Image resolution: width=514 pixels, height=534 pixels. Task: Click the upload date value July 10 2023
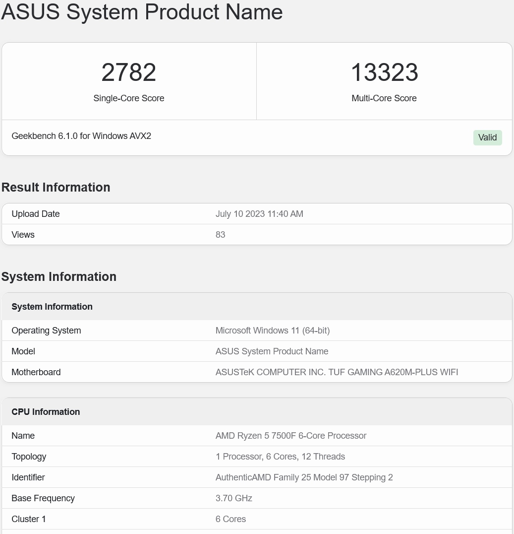(x=259, y=214)
